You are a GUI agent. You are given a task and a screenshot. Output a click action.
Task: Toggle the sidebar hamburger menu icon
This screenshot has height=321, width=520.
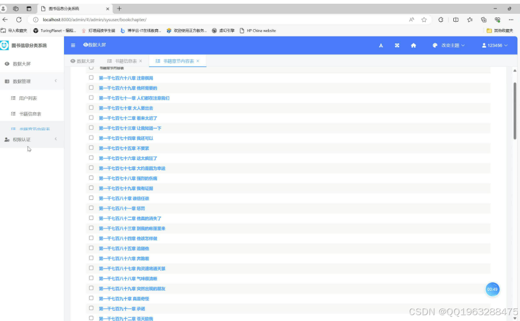[x=73, y=45]
